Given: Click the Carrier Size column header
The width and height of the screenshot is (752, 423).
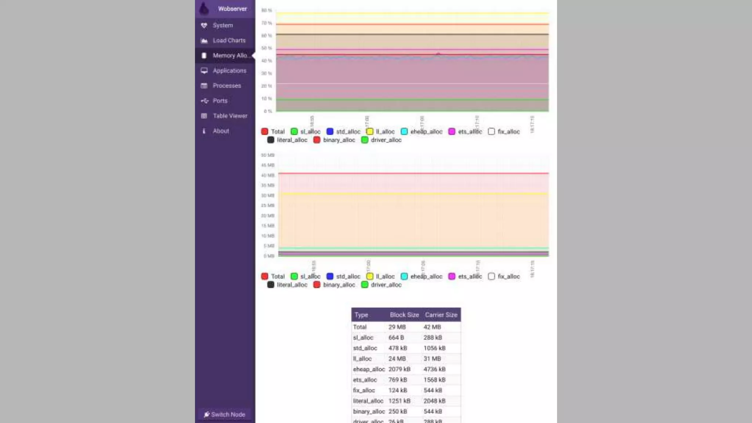Looking at the screenshot, I should coord(441,315).
